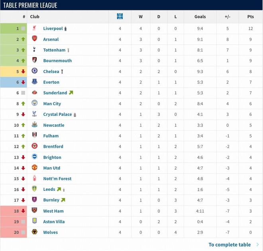263x251 pixels.
Task: Click the Chelsea club crest icon
Action: pos(35,71)
